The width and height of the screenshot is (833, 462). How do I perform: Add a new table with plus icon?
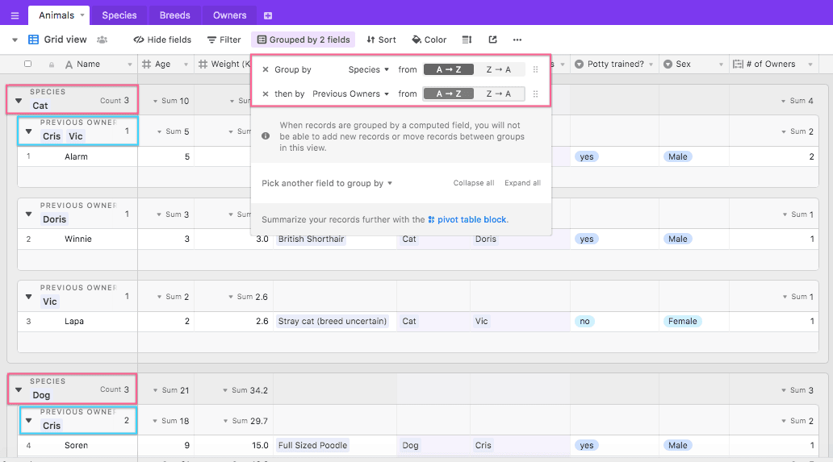click(x=268, y=15)
